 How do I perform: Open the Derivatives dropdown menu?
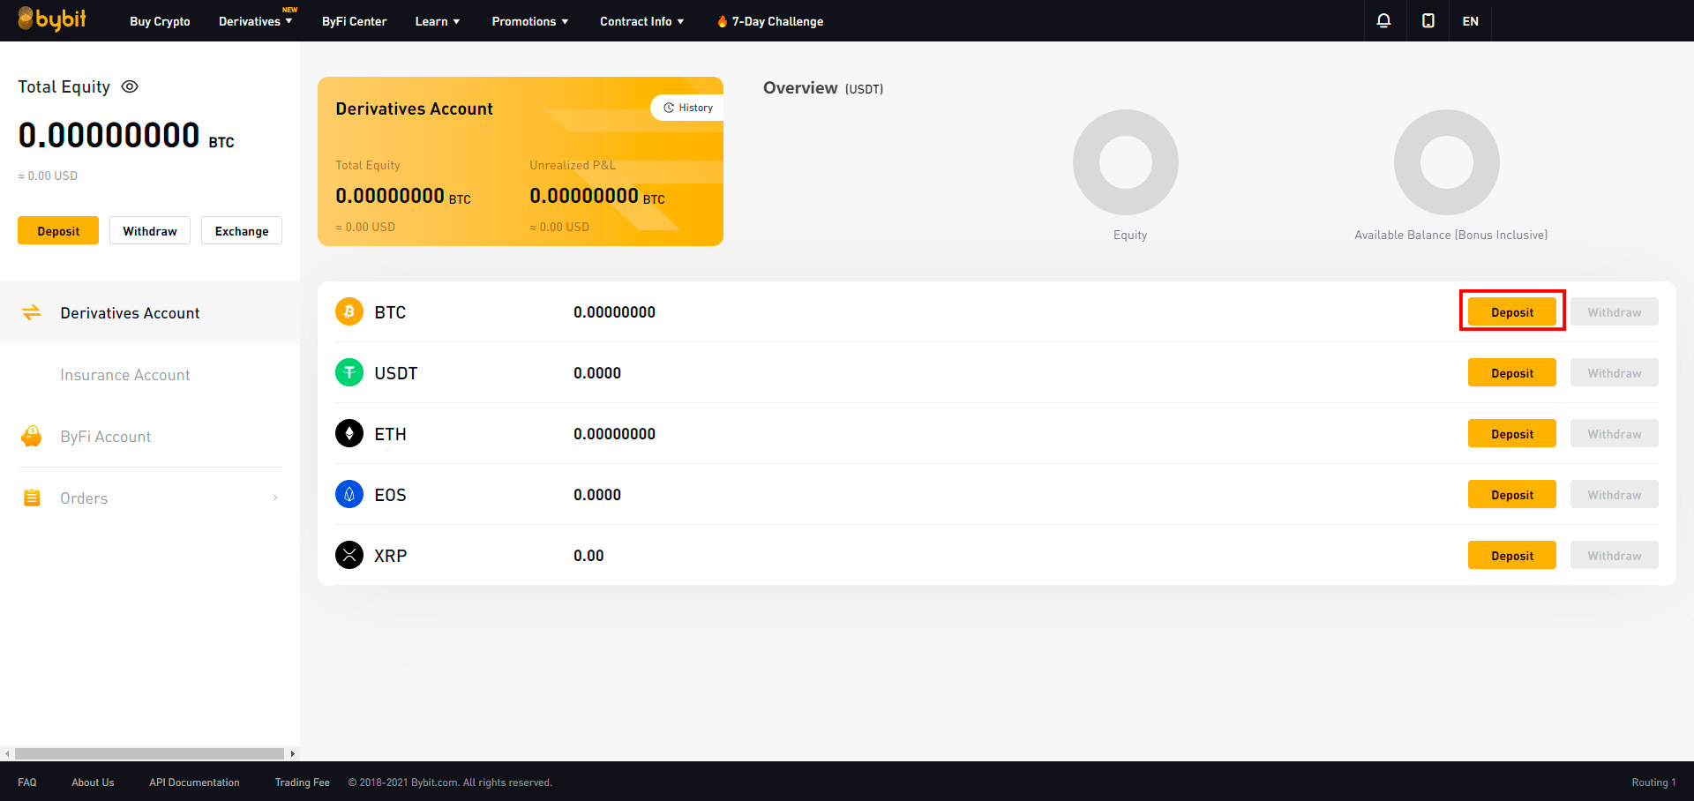click(x=255, y=21)
